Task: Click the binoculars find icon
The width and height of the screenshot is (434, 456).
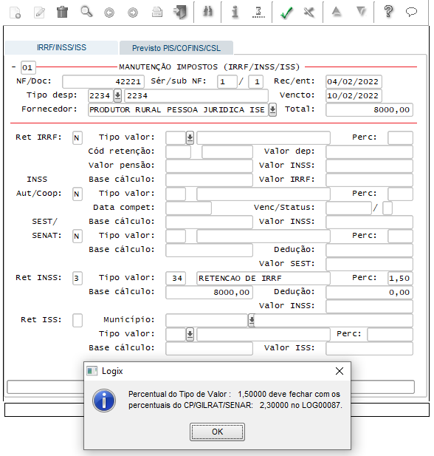Action: 207,12
